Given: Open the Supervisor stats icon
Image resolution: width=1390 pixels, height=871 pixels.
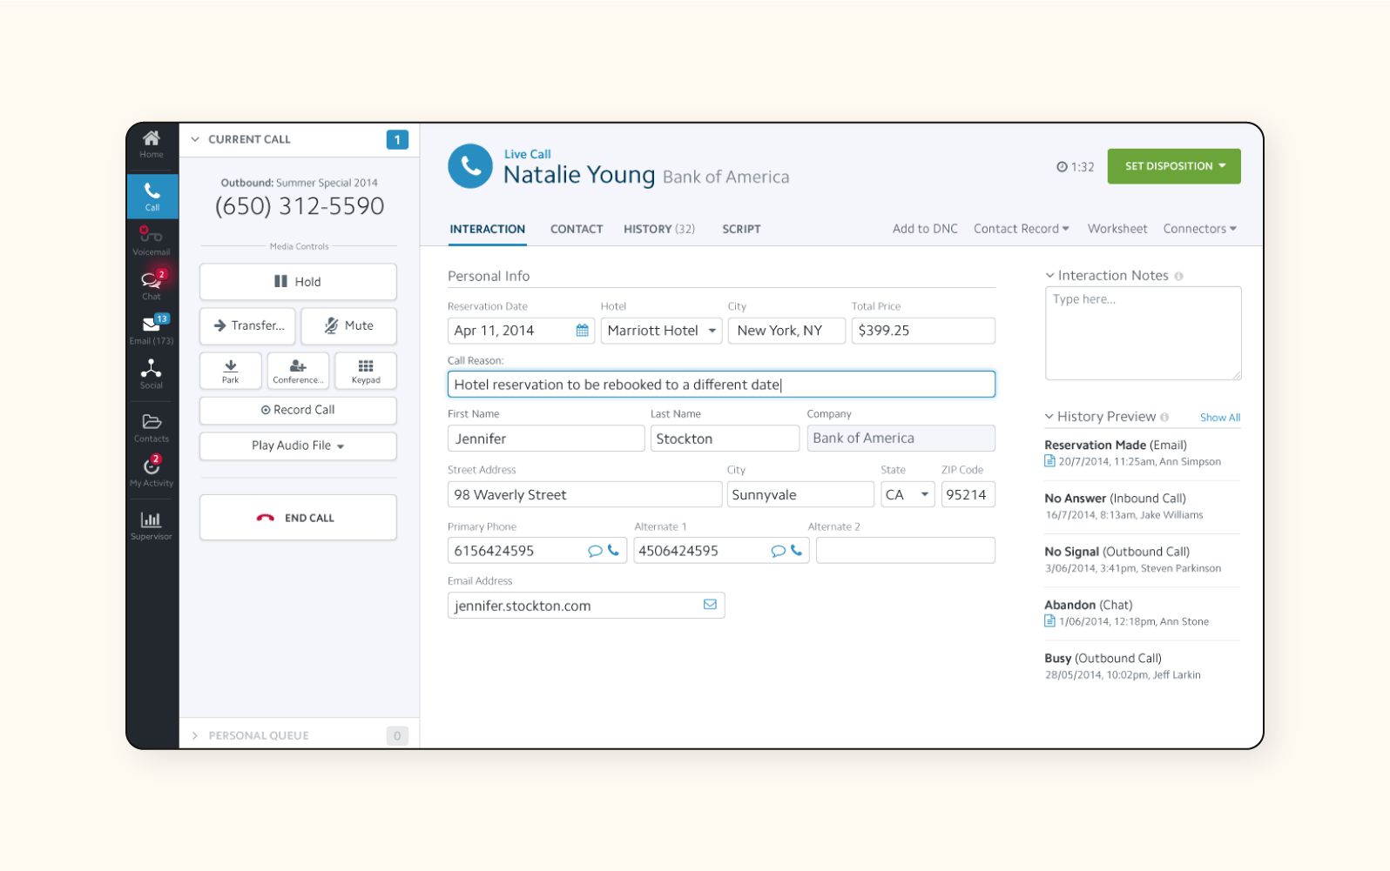Looking at the screenshot, I should [152, 524].
